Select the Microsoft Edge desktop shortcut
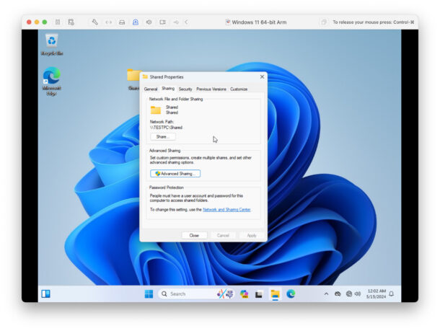 click(x=51, y=79)
